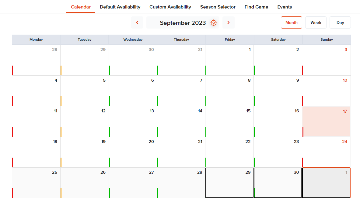Click the Monday column header
The width and height of the screenshot is (360, 205).
click(x=36, y=39)
